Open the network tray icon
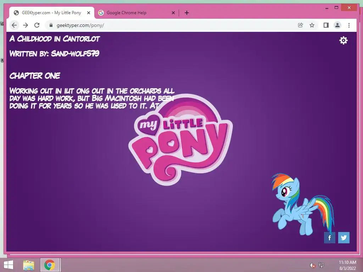 321,265
